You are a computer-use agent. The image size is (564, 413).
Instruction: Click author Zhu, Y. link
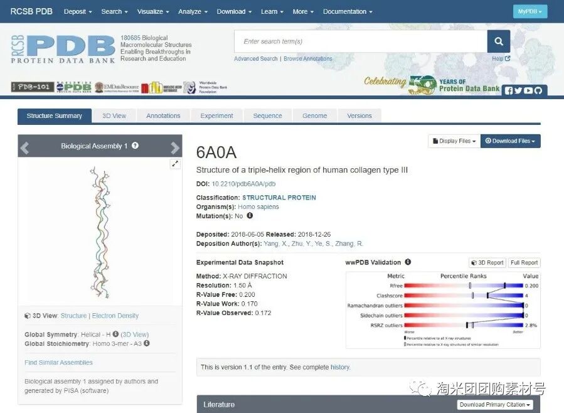pyautogui.click(x=302, y=244)
